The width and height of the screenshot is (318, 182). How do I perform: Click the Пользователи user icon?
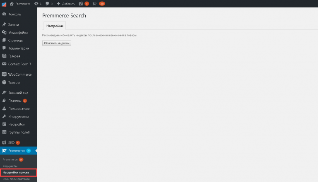click(x=4, y=108)
